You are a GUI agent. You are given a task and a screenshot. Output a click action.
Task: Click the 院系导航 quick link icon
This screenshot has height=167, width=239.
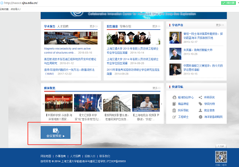coord(174,110)
